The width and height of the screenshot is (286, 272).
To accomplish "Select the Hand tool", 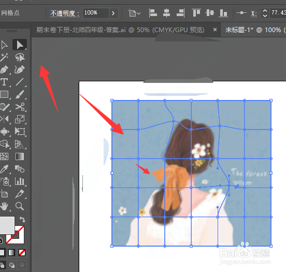I will [x=4, y=206].
